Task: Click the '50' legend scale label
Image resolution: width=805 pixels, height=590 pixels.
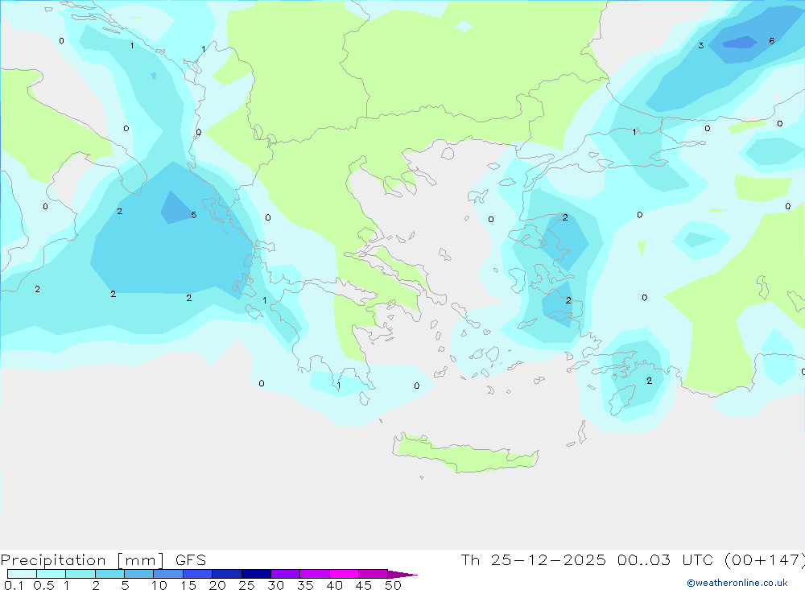Action: (394, 585)
